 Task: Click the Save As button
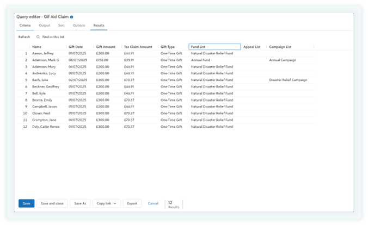(x=80, y=203)
